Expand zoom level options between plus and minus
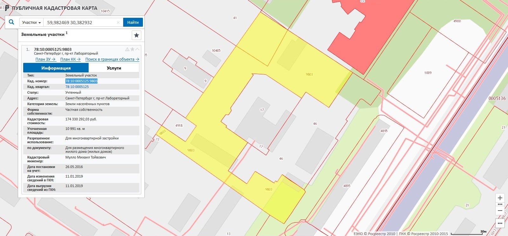The height and width of the screenshot is (236, 508). click(500, 204)
